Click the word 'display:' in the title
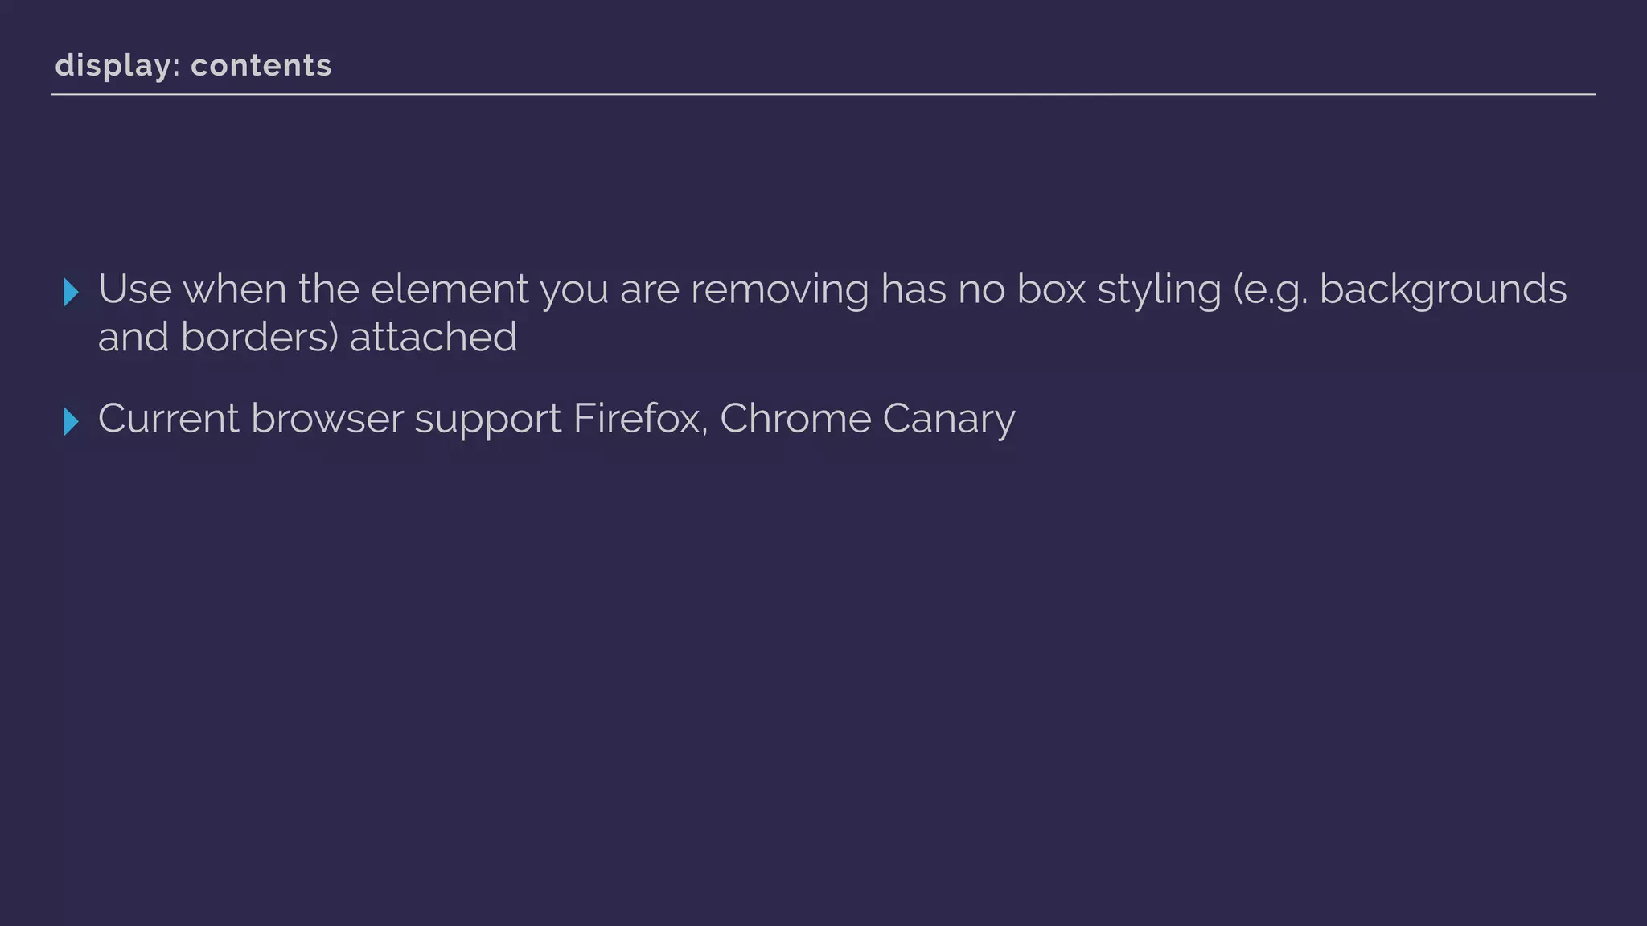 (117, 65)
